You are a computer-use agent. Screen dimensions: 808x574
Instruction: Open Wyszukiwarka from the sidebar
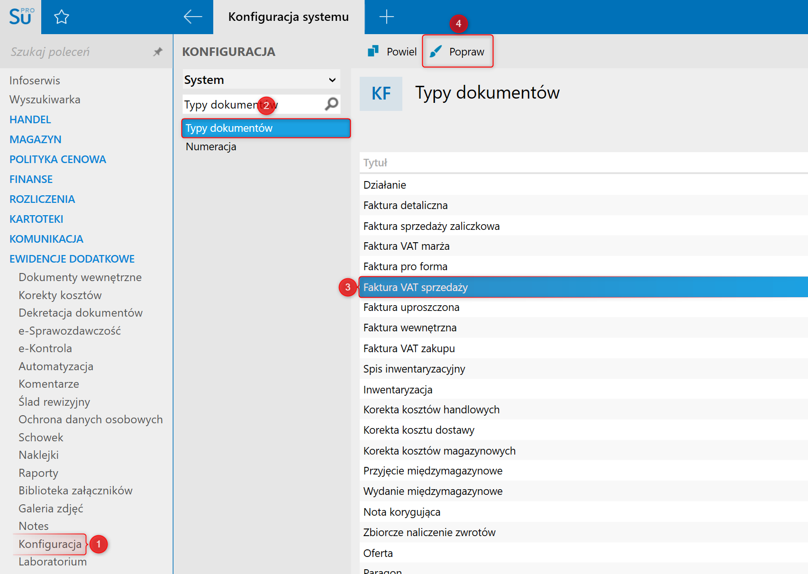[x=45, y=100]
